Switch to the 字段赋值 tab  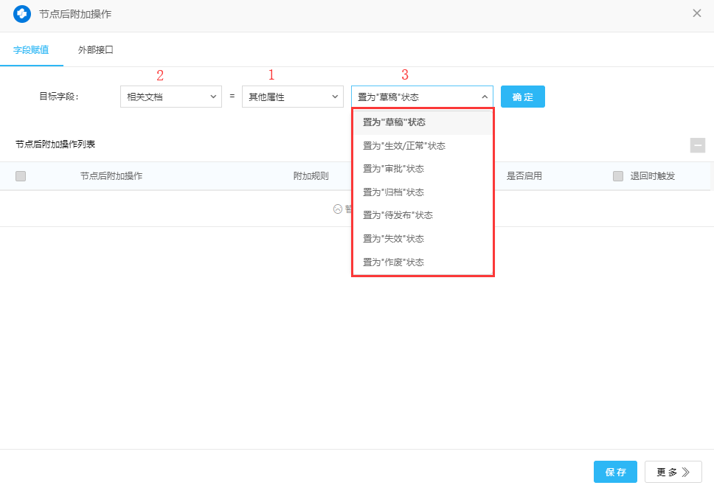tap(31, 50)
